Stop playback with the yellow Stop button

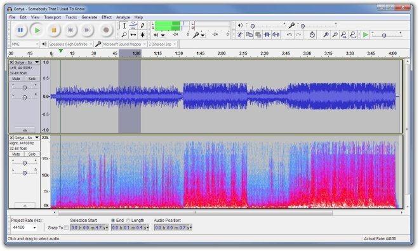click(54, 30)
